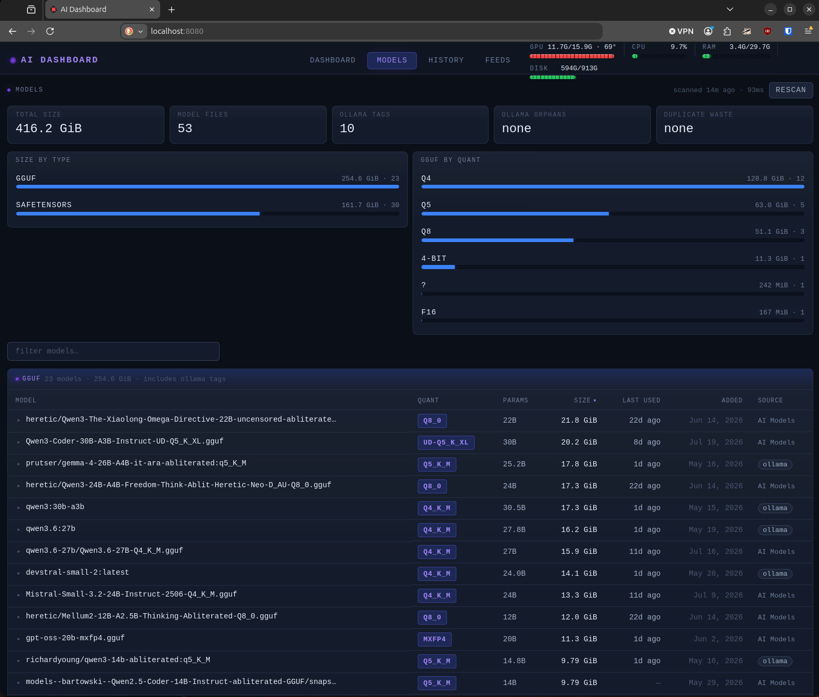819x697 pixels.
Task: Click the Ollama Tags 10 card
Action: (410, 124)
